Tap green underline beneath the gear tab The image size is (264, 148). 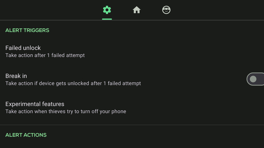click(107, 19)
